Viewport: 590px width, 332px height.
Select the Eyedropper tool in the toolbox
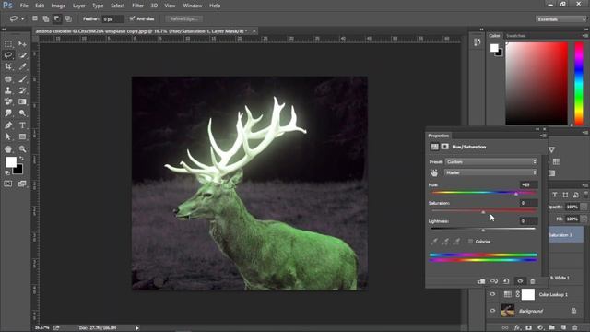22,66
